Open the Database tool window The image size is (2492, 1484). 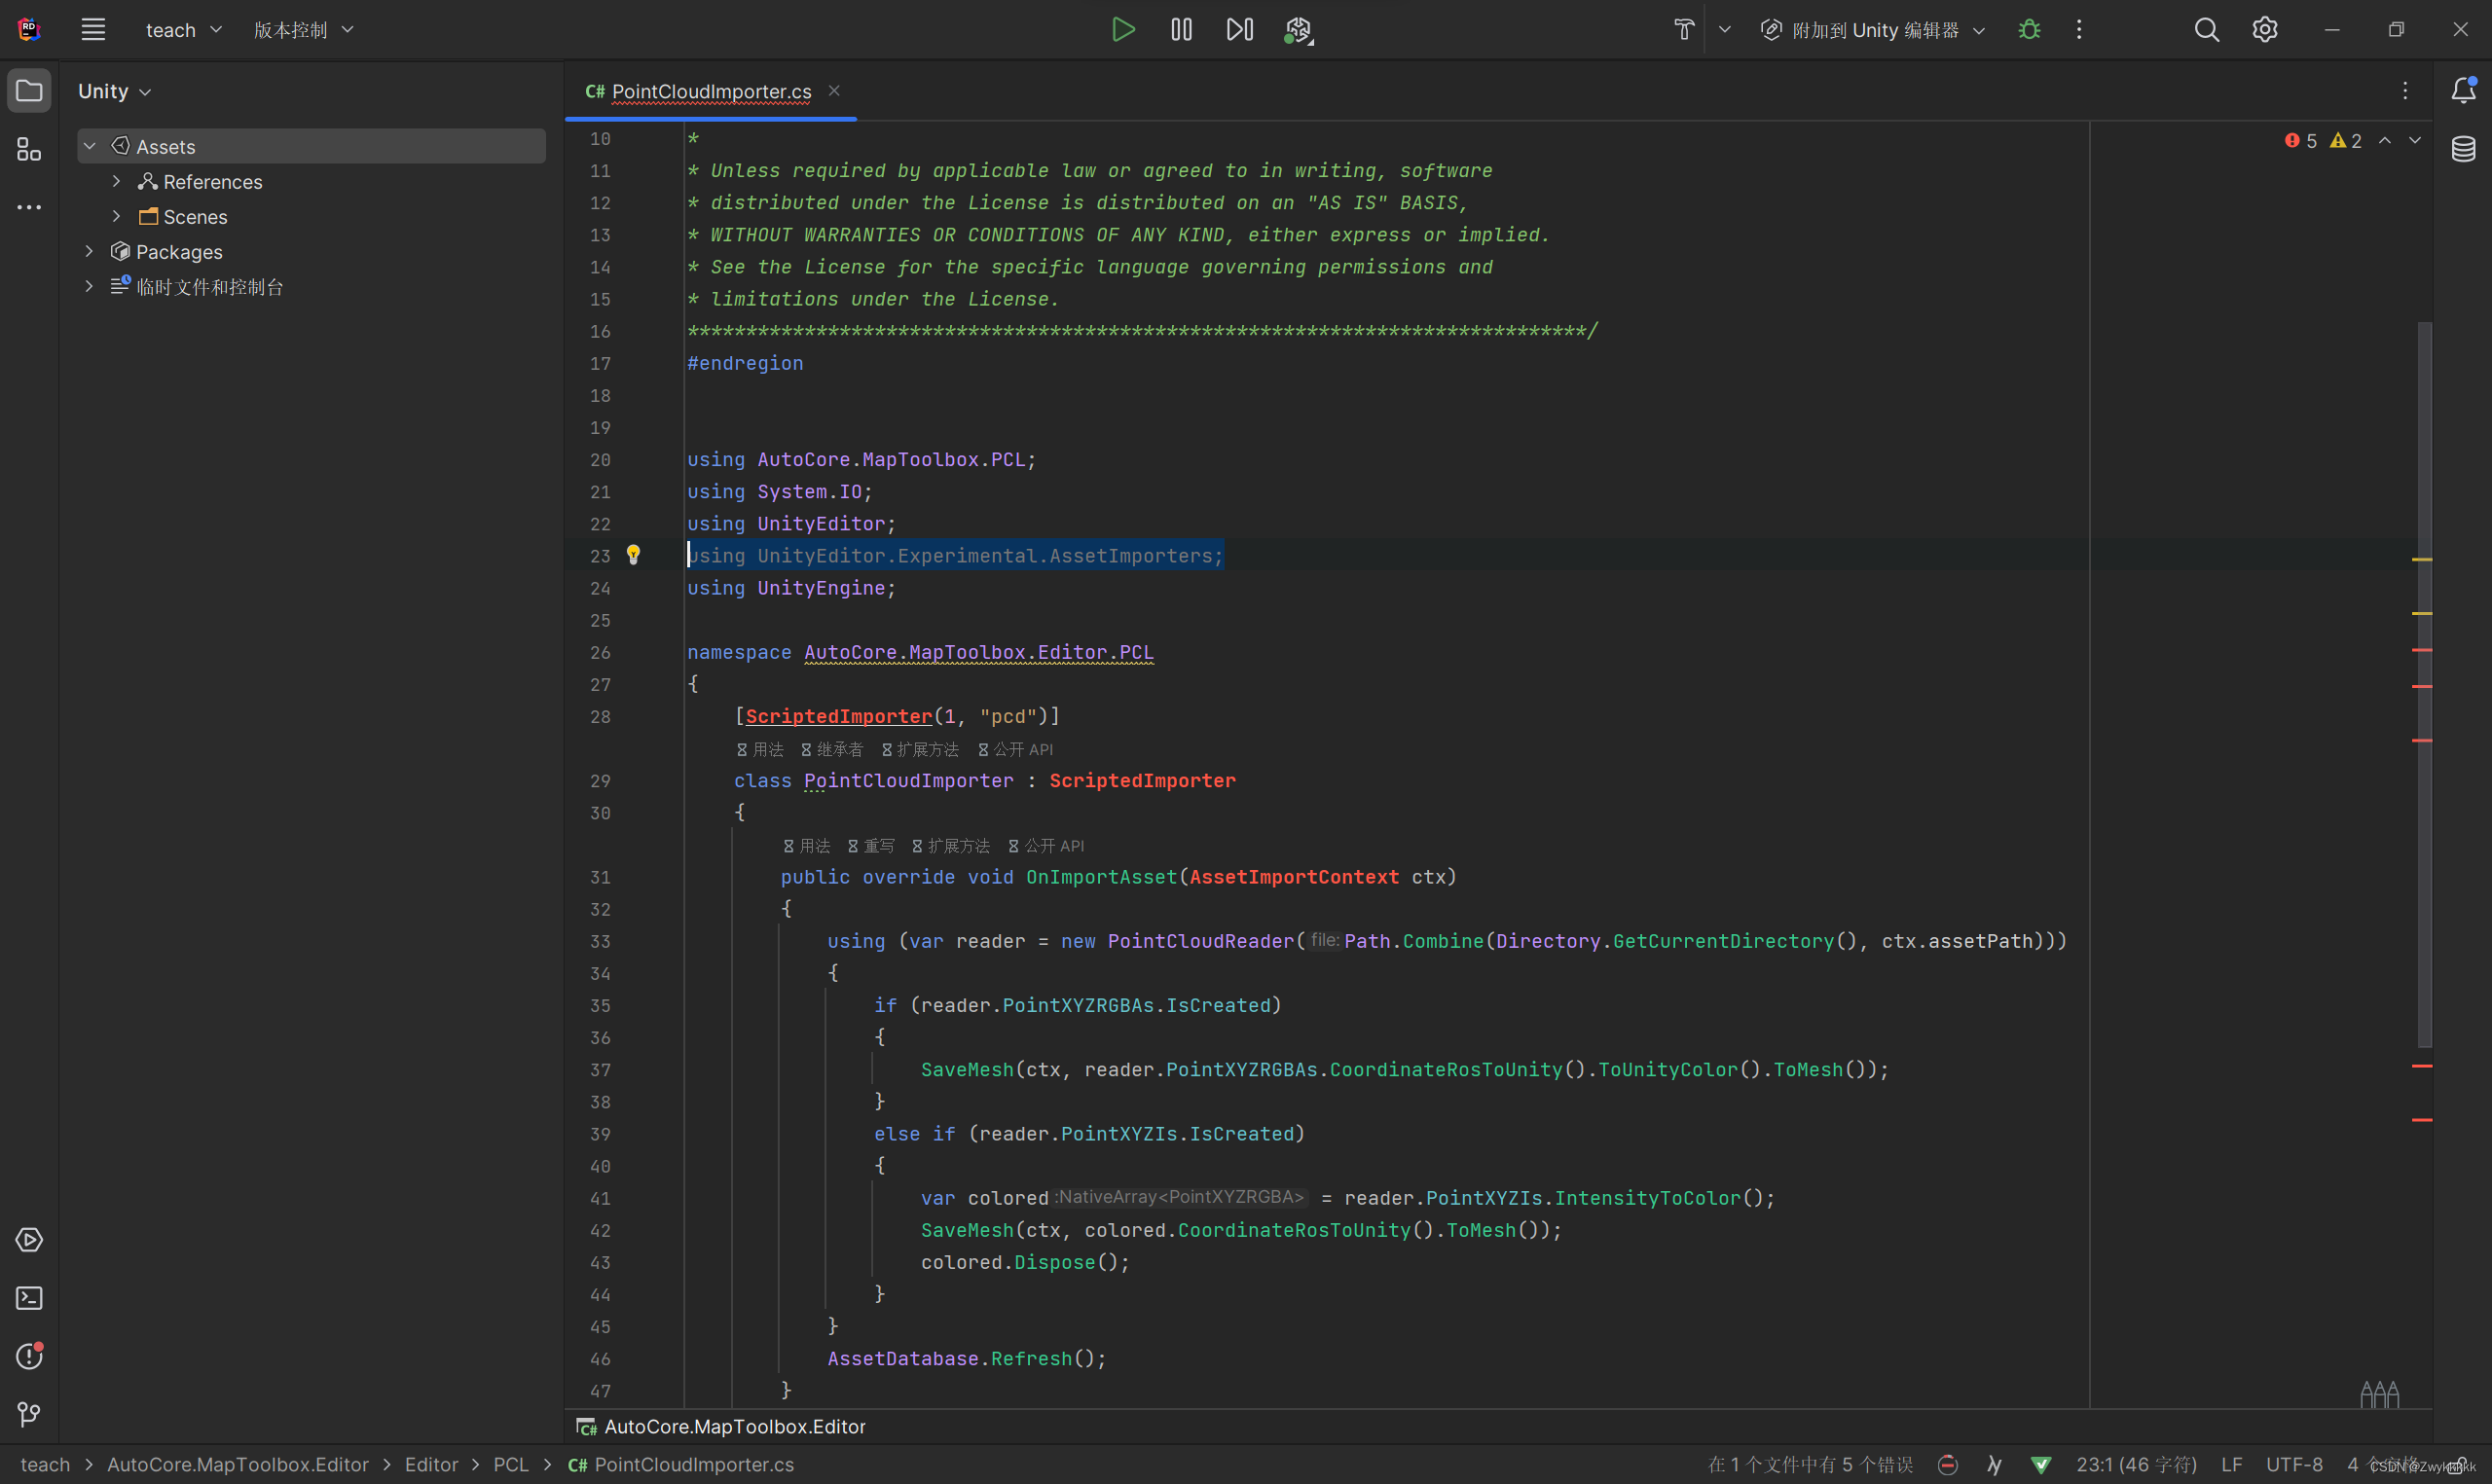2463,149
